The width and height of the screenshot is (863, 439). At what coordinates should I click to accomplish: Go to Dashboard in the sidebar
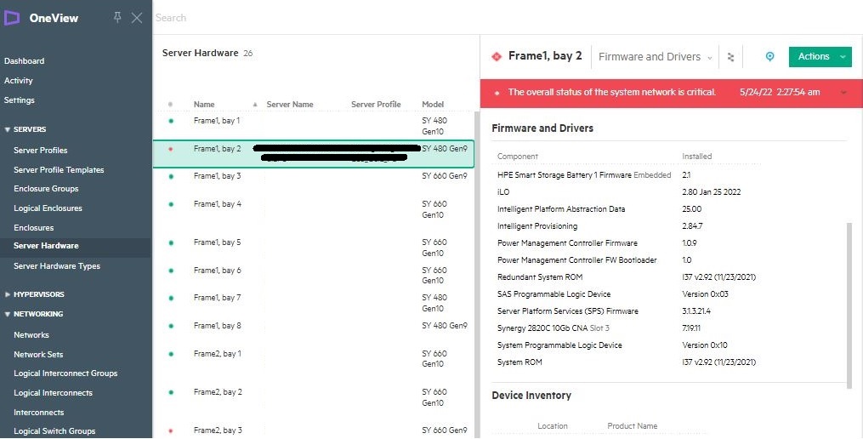[x=24, y=61]
